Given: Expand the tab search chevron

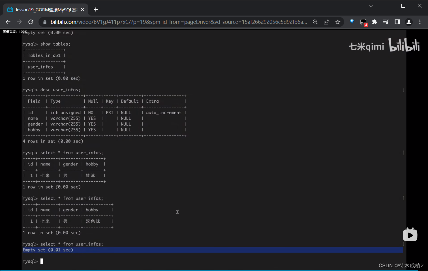Looking at the screenshot, I should coord(371,6).
